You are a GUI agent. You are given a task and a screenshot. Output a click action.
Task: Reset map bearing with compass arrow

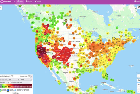pos(139,91)
